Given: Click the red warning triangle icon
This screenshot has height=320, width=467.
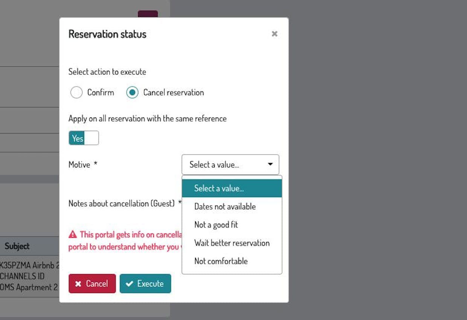Looking at the screenshot, I should tap(73, 235).
